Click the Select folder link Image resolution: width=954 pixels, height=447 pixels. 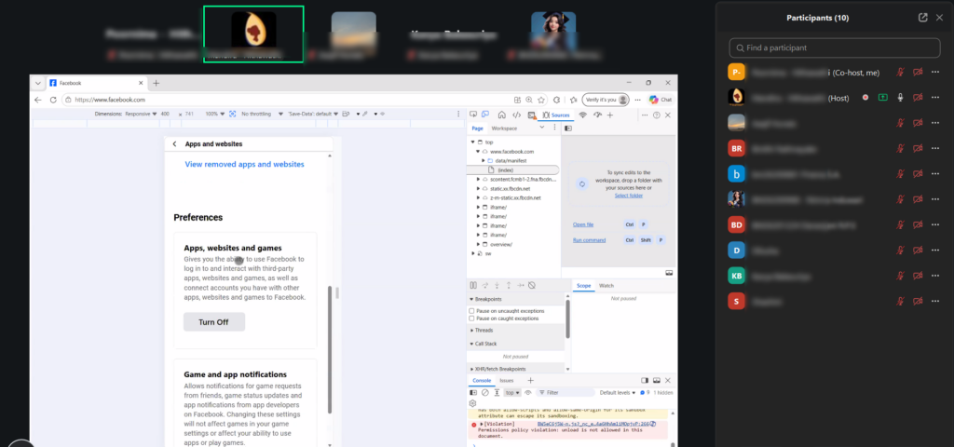pos(629,196)
